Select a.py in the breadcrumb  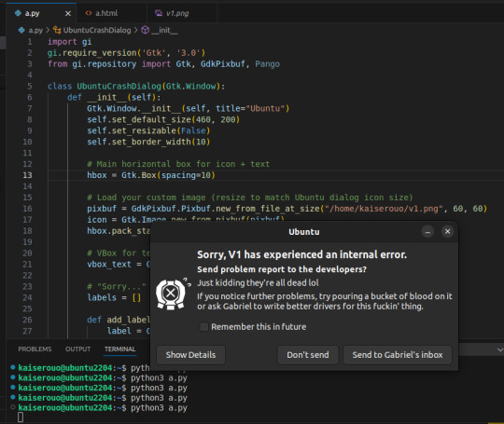[x=35, y=30]
